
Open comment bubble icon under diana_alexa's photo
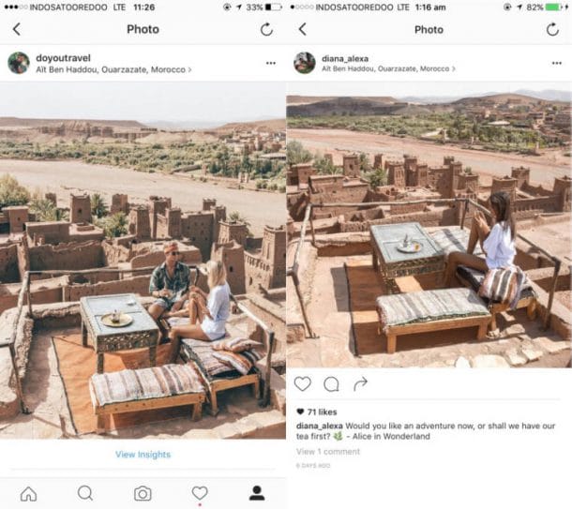pos(331,384)
